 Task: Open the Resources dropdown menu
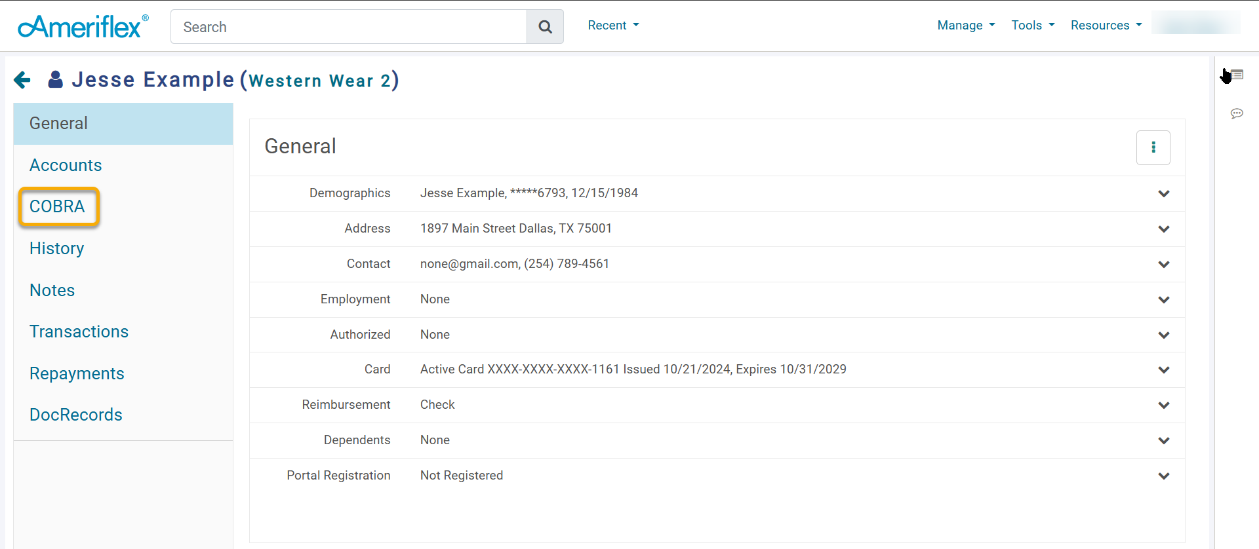(1106, 25)
